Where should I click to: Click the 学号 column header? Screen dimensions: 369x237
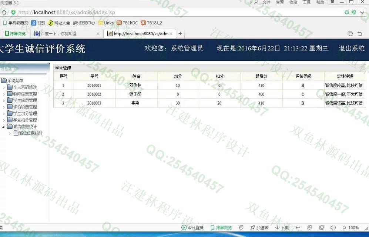(94, 76)
